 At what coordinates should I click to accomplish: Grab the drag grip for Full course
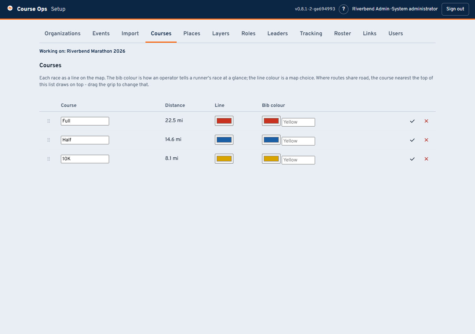pyautogui.click(x=49, y=121)
